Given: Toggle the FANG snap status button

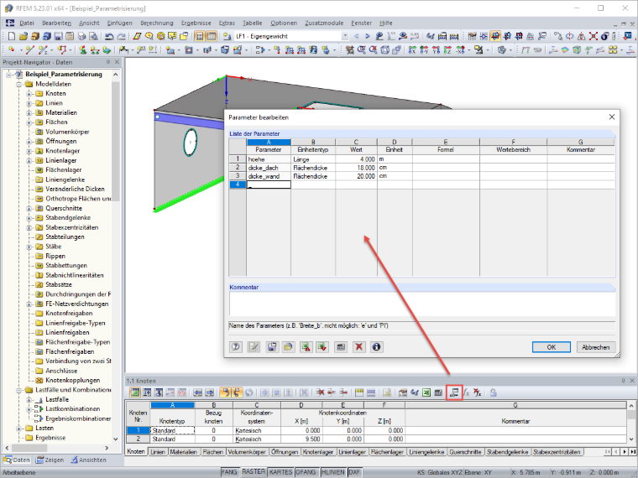Looking at the screenshot, I should click(x=229, y=472).
